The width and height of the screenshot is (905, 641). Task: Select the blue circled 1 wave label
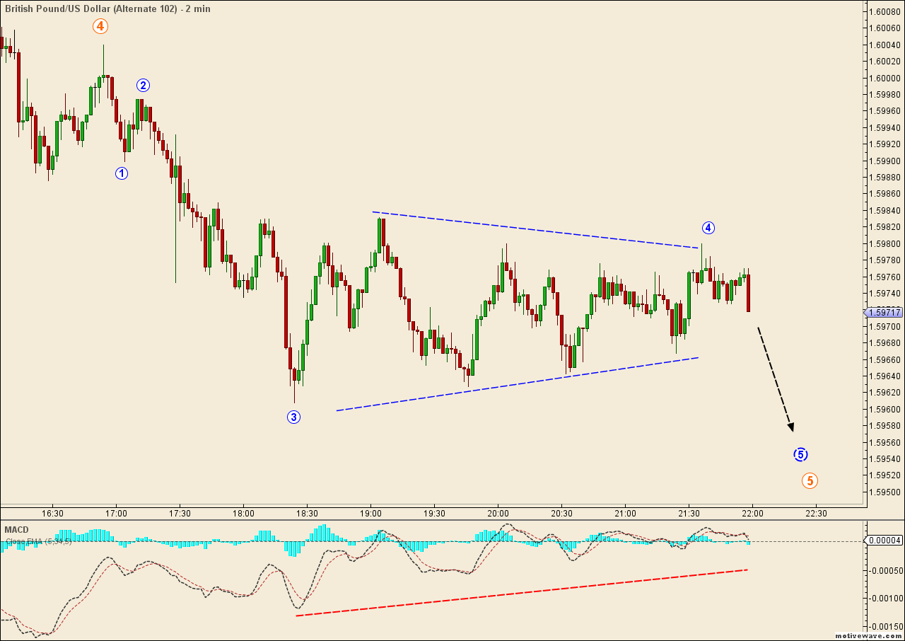[122, 173]
